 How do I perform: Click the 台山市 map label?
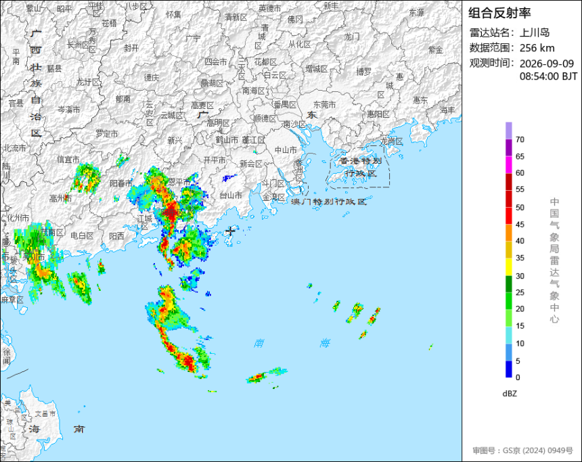(x=231, y=195)
